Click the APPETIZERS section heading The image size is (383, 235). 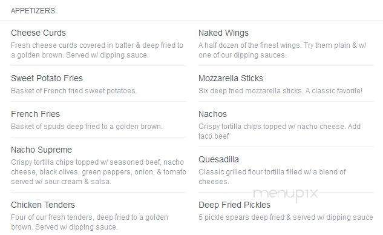coord(33,11)
